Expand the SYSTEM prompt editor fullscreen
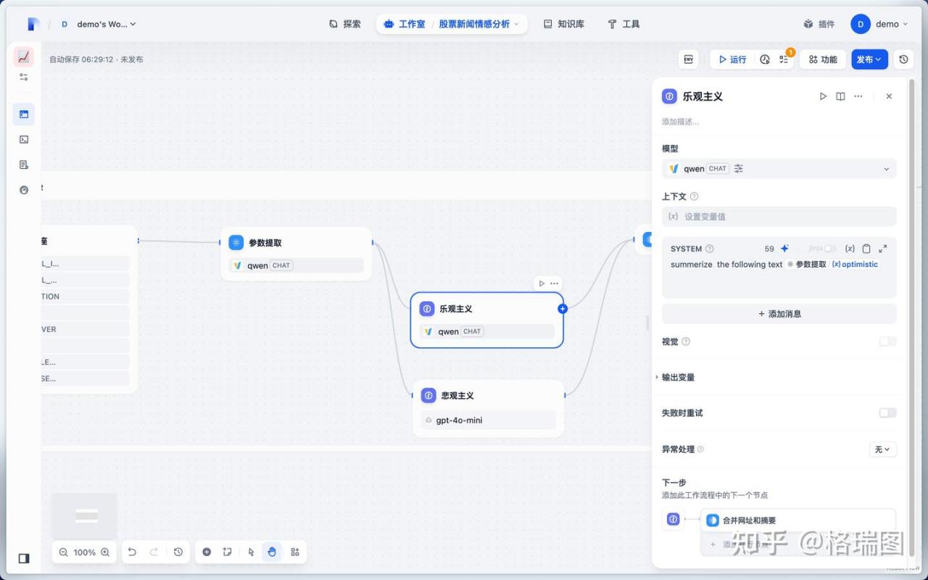Image resolution: width=928 pixels, height=580 pixels. 882,249
